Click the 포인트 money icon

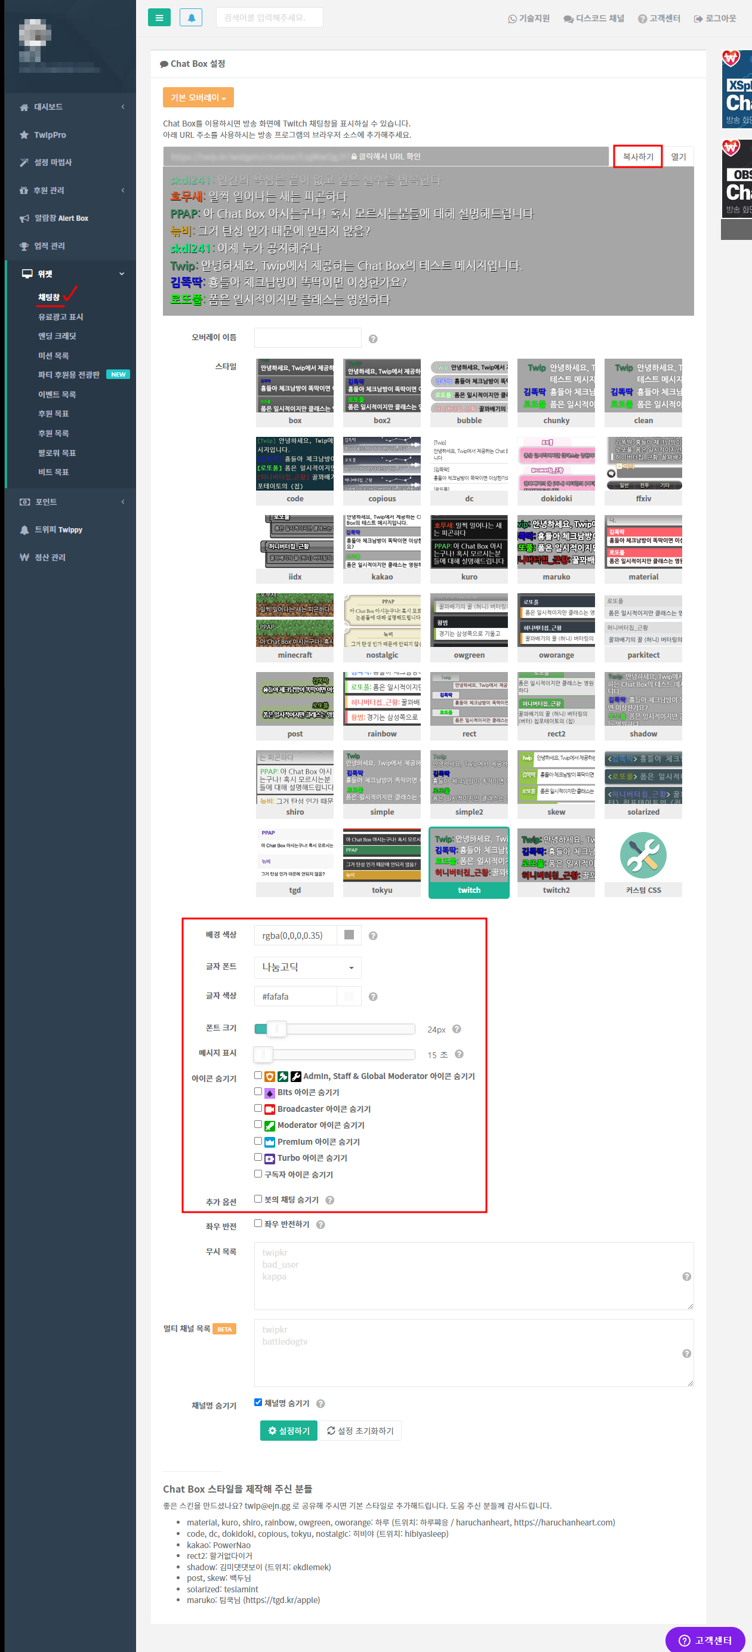24,502
